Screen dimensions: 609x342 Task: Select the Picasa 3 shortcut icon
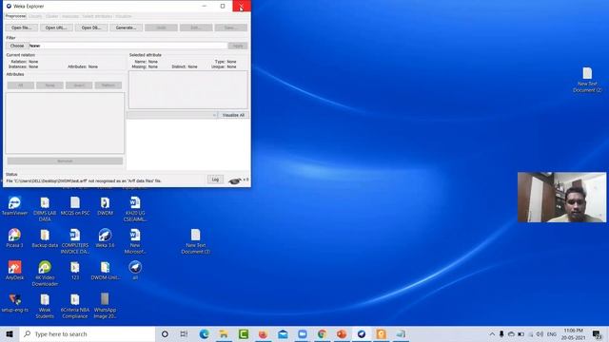click(x=14, y=238)
